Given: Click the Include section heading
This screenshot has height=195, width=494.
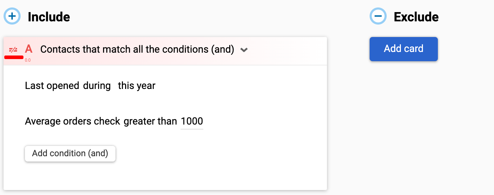Looking at the screenshot, I should pos(49,17).
